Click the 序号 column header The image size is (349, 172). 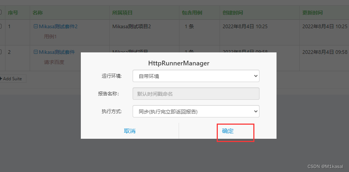13,13
